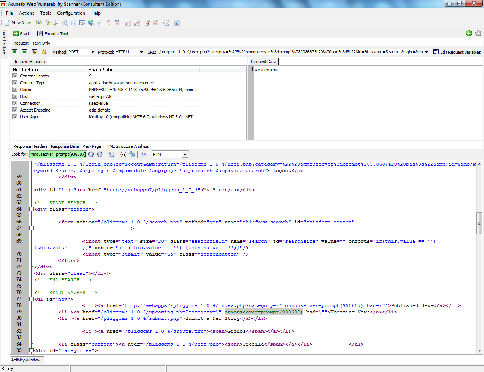
Task: Toggle match case search icon
Action: (111, 154)
